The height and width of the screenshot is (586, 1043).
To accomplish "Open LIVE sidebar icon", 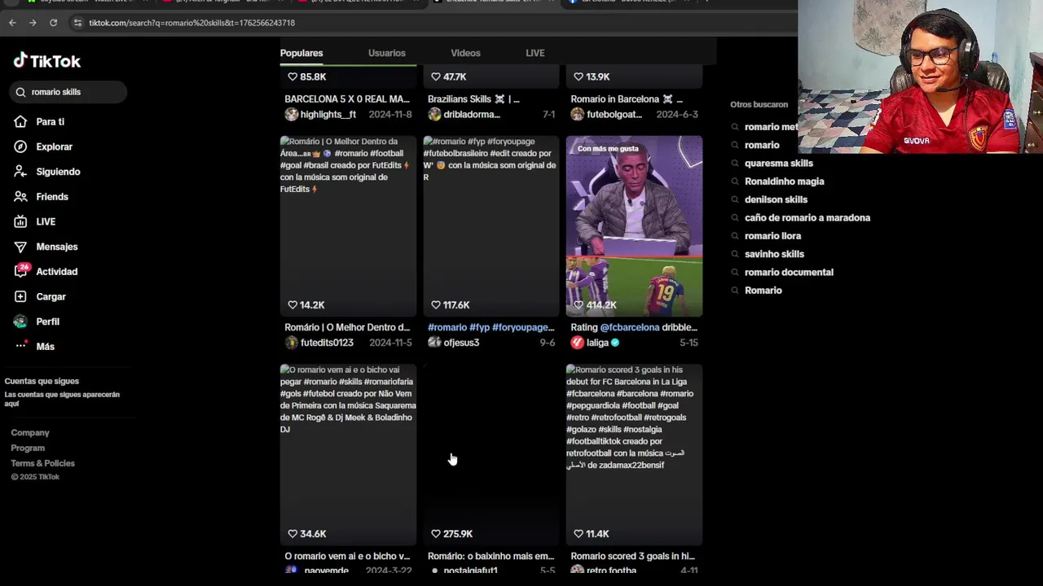I will [x=20, y=221].
